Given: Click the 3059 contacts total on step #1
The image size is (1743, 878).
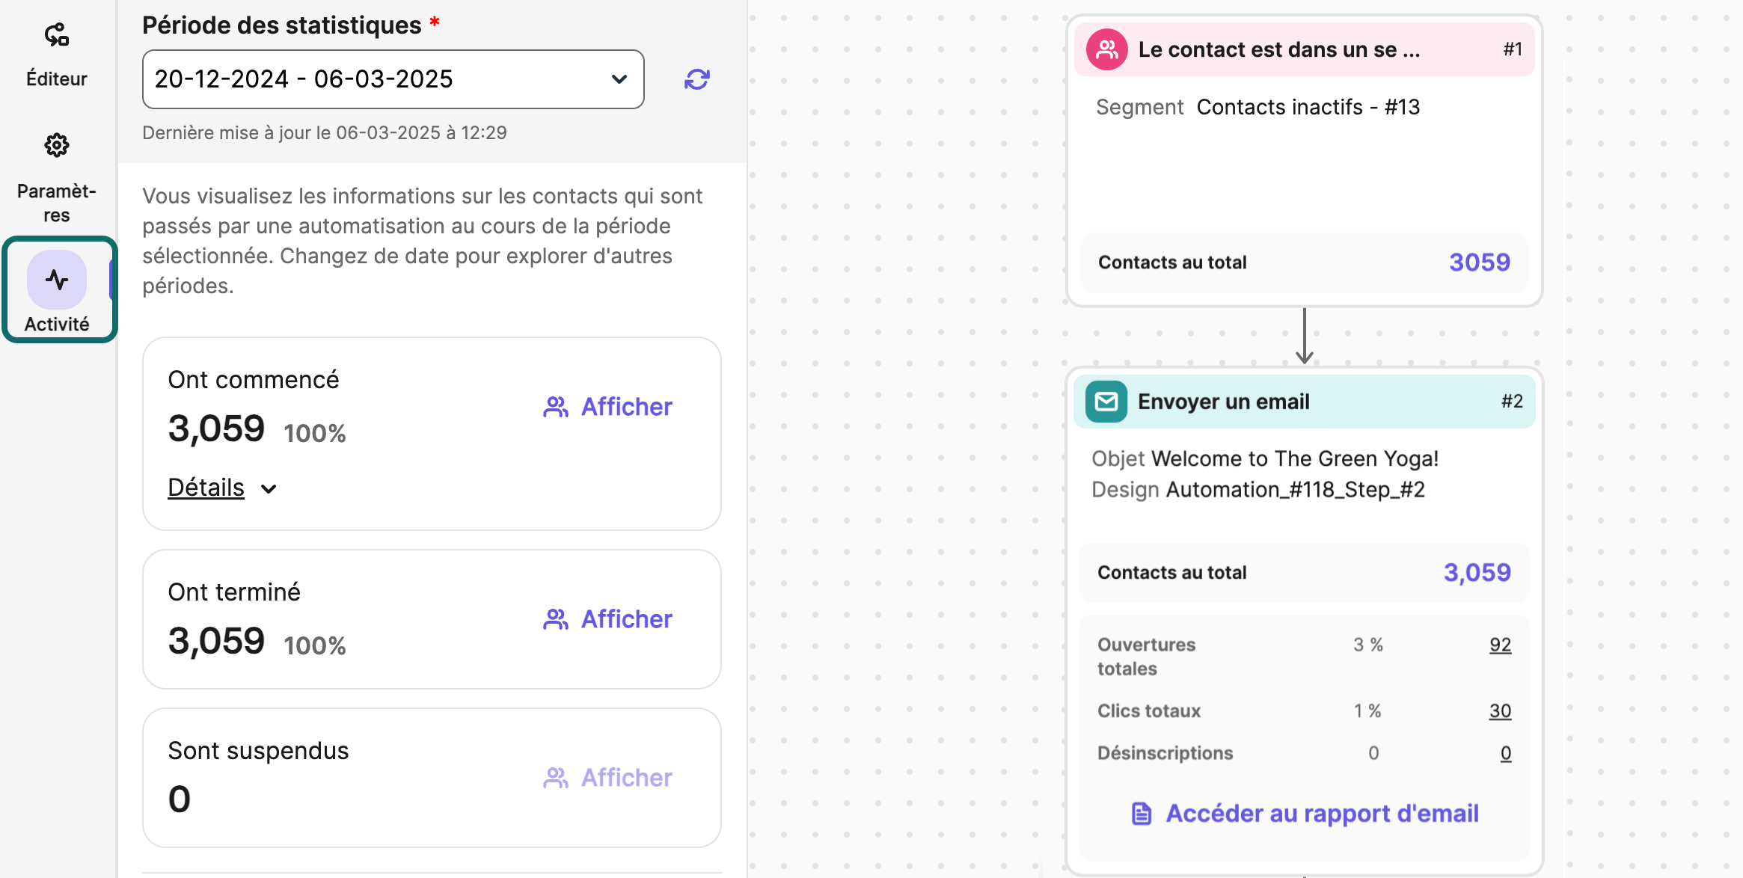Looking at the screenshot, I should [1480, 263].
